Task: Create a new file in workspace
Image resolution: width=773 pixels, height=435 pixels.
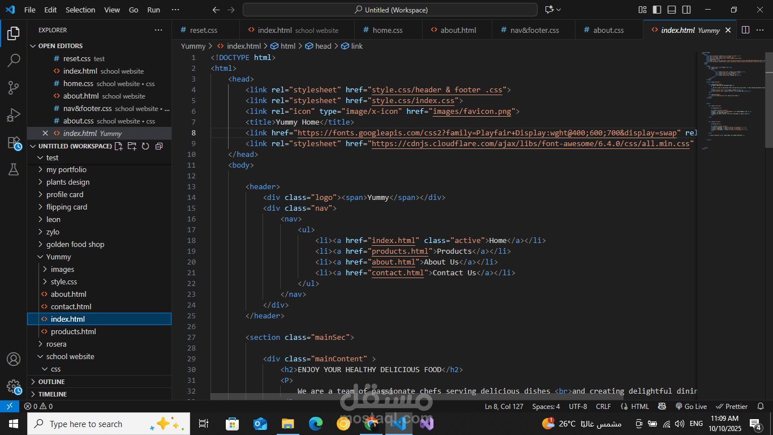Action: 118,146
